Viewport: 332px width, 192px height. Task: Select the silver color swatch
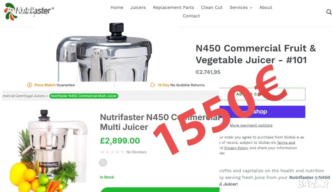point(103,163)
